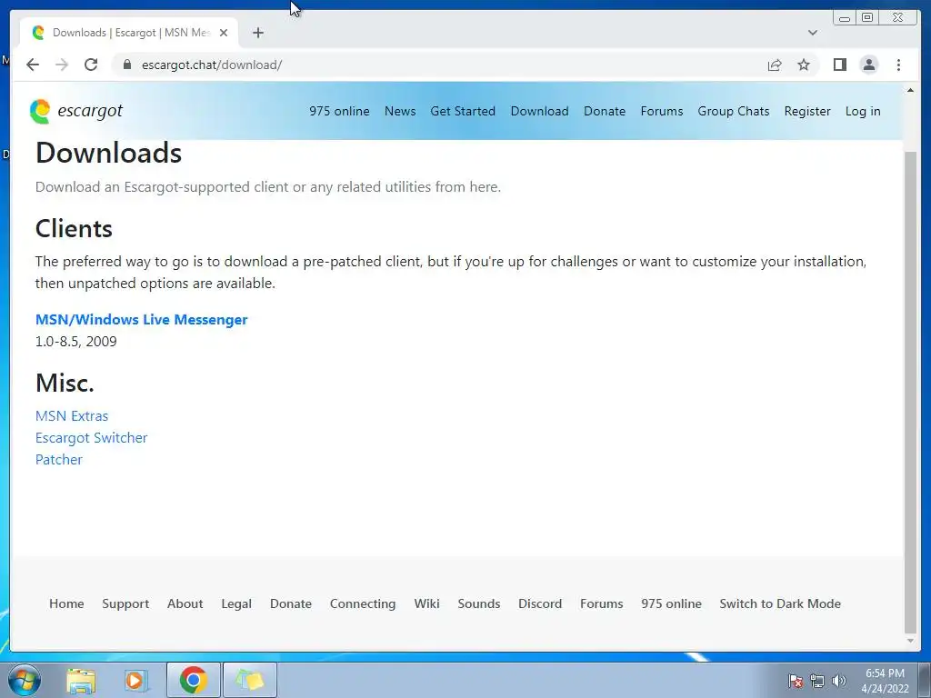Open Support in the footer
This screenshot has width=931, height=698.
pos(125,603)
